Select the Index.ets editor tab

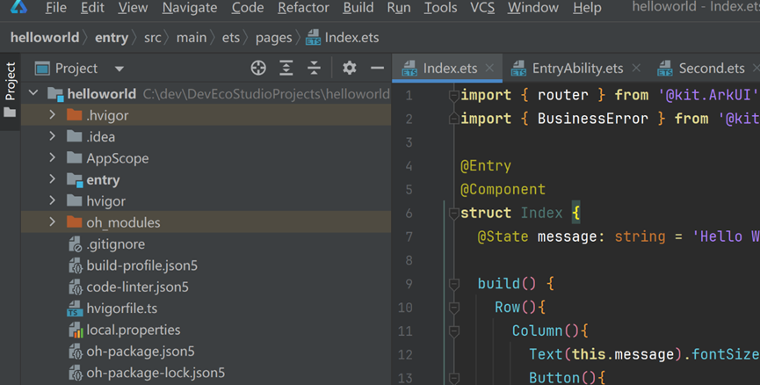point(447,69)
